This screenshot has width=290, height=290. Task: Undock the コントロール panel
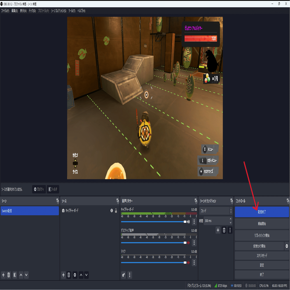pyautogui.click(x=288, y=201)
